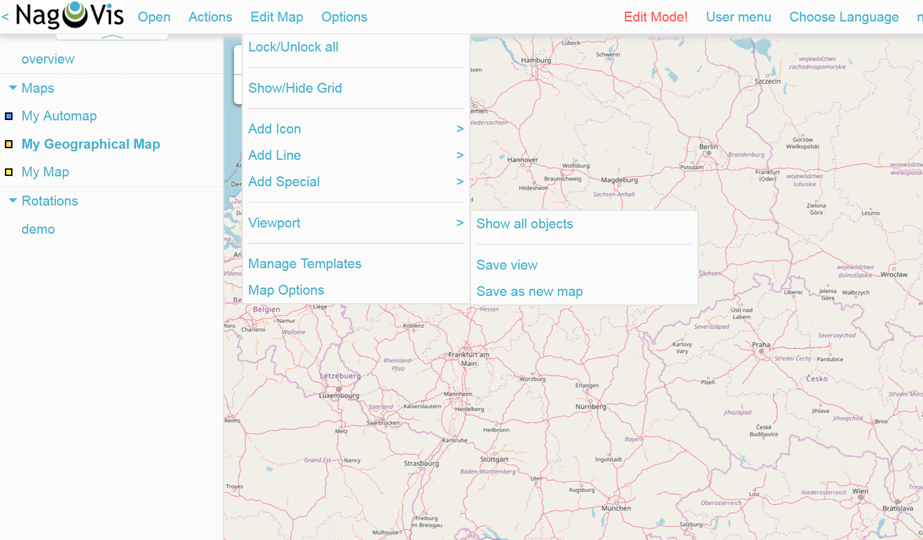
Task: Expand the Add Icon submenu arrow
Action: [x=459, y=129]
